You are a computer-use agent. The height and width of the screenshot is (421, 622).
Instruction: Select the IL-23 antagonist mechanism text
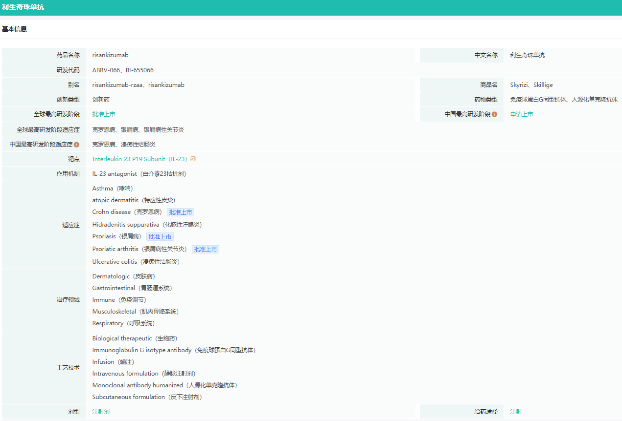point(139,174)
